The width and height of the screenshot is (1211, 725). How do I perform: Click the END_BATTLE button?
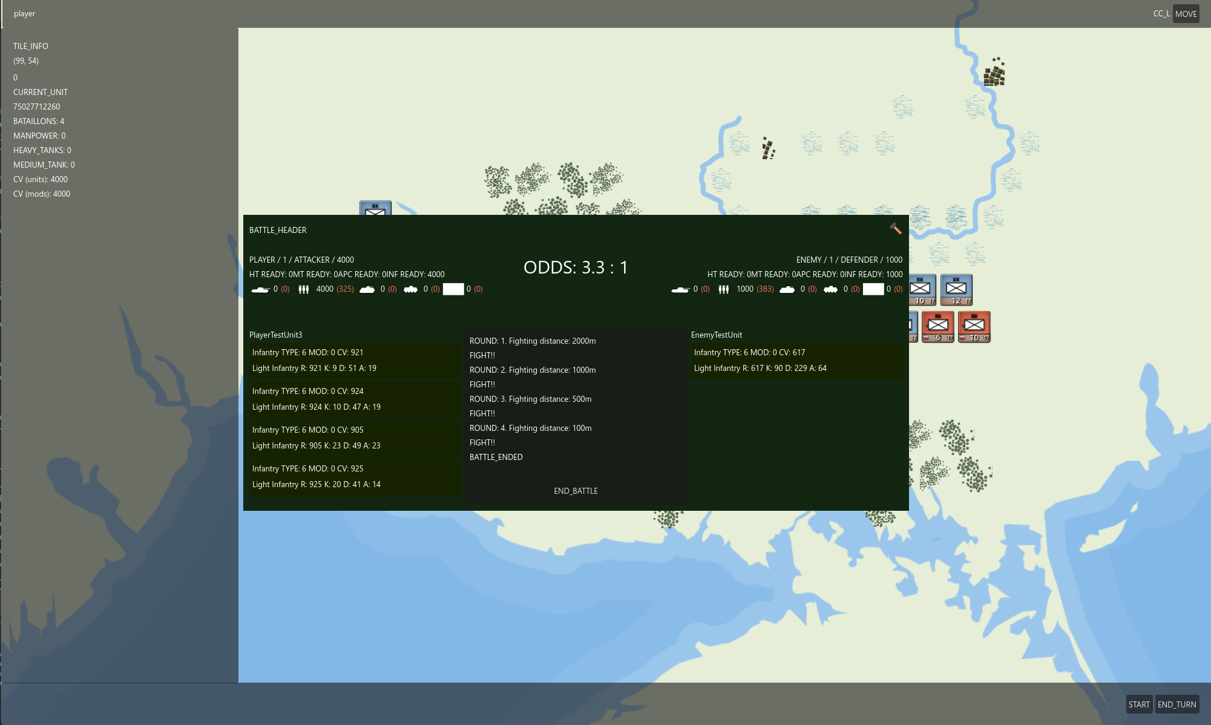coord(576,491)
